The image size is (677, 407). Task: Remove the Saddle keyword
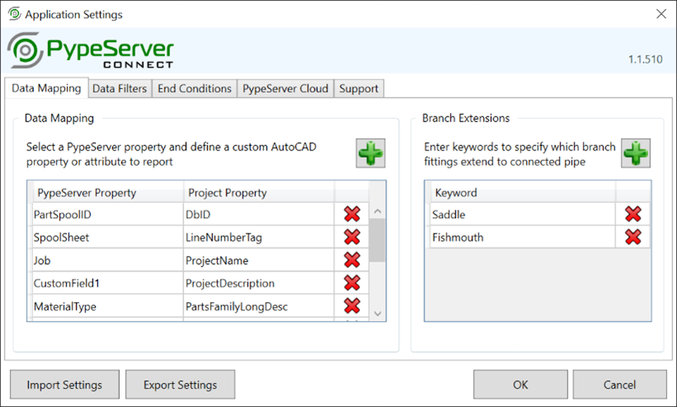(633, 215)
